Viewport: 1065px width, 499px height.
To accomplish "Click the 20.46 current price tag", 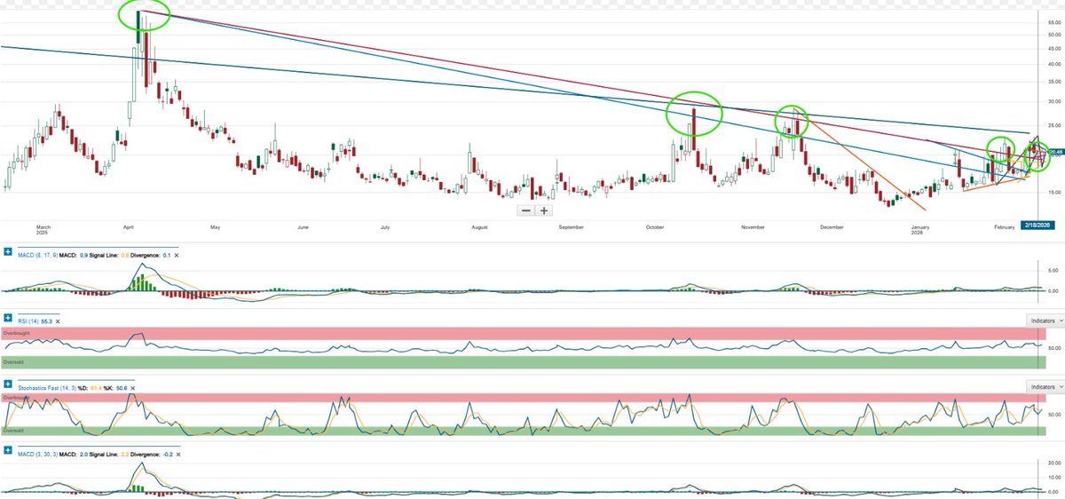I will pyautogui.click(x=1055, y=153).
